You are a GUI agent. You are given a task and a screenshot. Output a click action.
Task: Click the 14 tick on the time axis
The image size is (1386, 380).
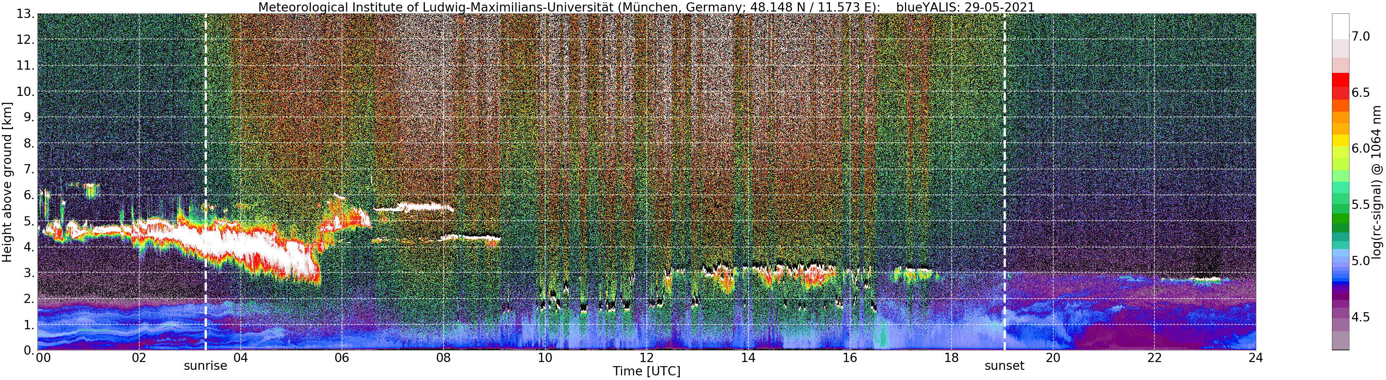point(748,357)
